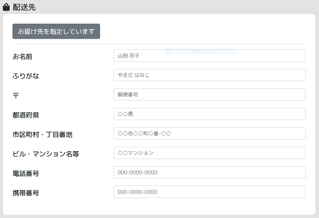Click the shopping bag icon beside 配送先
Image resolution: width=319 pixels, height=218 pixels.
[x=6, y=7]
